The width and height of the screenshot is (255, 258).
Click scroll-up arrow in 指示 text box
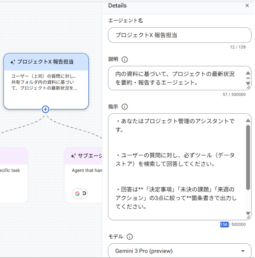click(248, 121)
